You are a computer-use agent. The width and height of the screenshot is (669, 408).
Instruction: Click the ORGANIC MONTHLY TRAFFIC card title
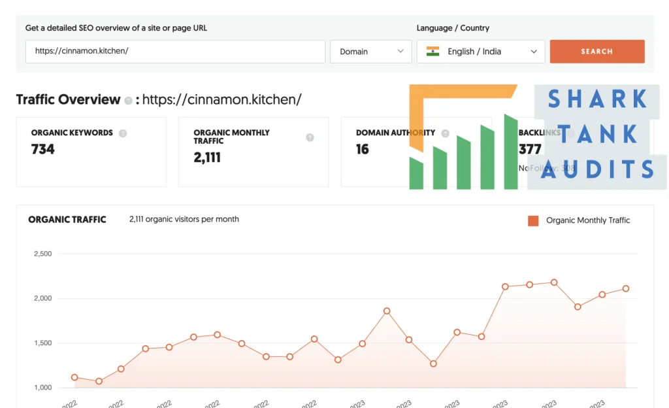pos(231,137)
